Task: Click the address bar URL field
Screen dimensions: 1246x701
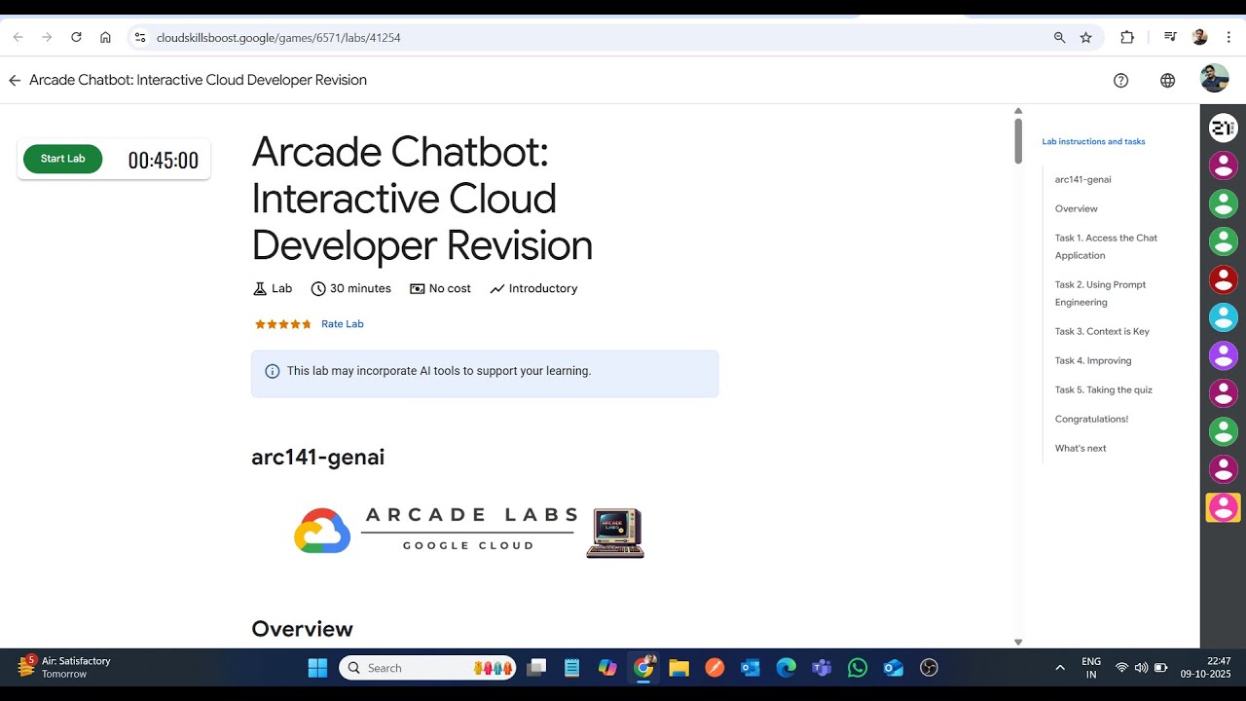Action: (x=595, y=37)
